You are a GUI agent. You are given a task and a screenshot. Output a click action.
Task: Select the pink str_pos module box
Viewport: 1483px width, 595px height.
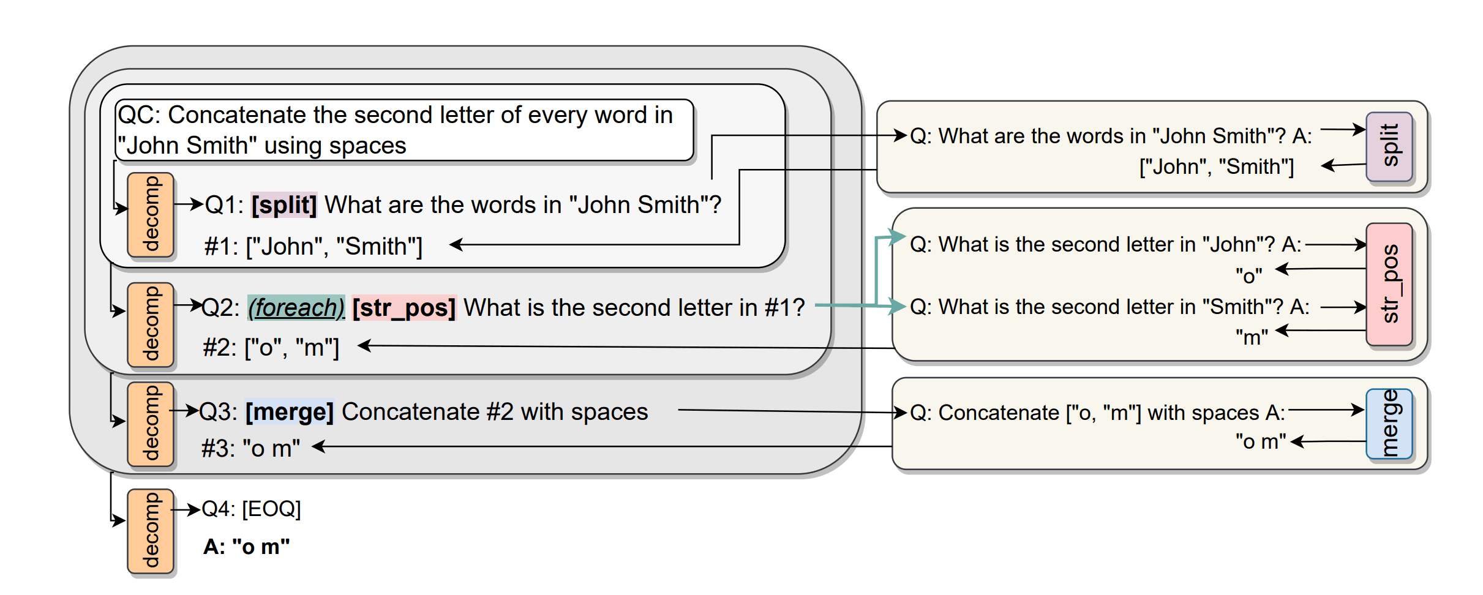click(x=1389, y=285)
